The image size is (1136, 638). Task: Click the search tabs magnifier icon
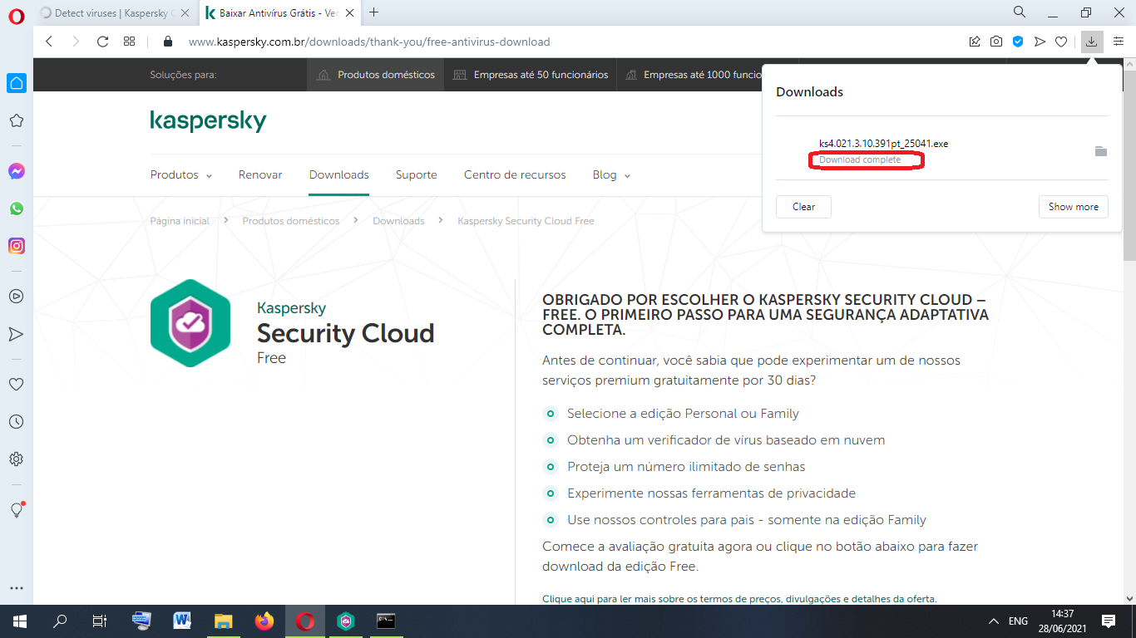click(1019, 12)
